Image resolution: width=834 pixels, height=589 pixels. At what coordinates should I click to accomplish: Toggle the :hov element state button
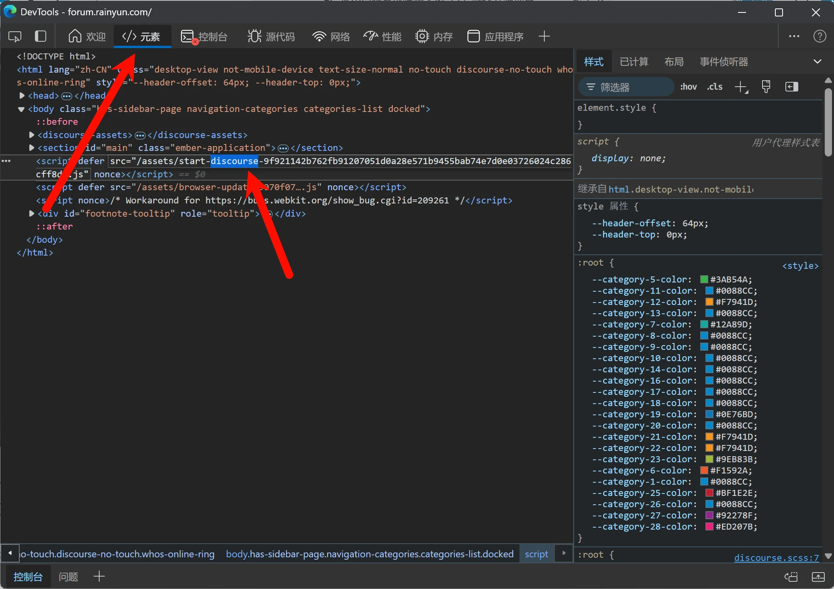(689, 87)
